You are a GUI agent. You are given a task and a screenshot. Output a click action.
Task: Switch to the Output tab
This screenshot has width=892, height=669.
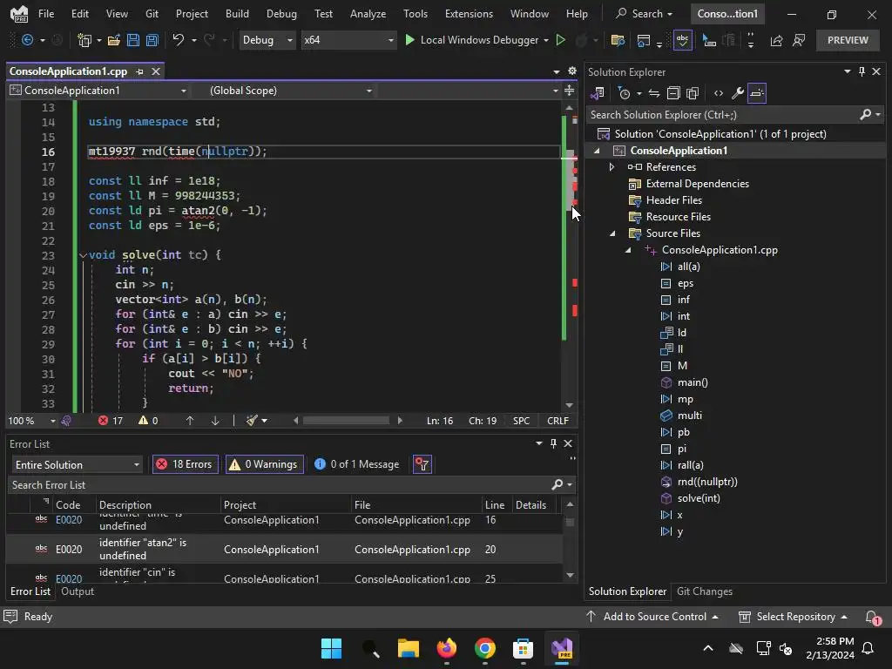[x=78, y=591]
